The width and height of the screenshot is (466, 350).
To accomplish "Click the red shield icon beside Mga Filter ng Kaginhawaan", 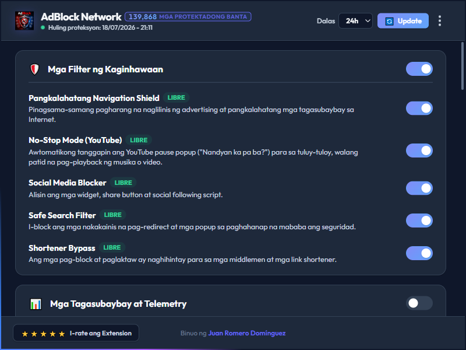I will coord(35,69).
